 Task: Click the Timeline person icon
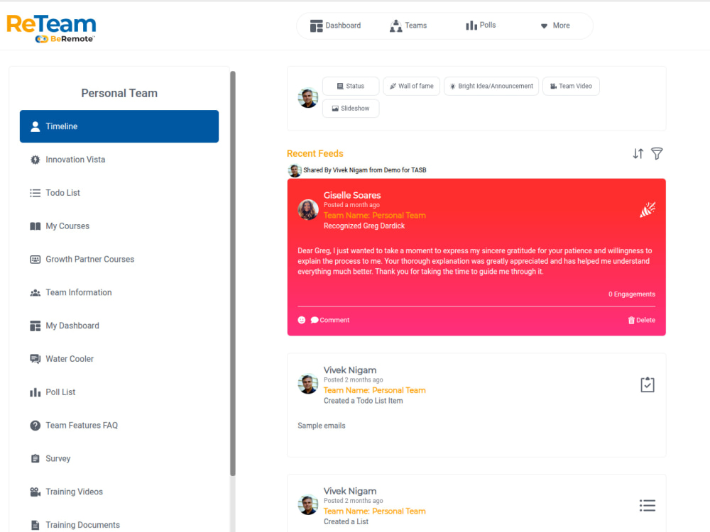coord(35,126)
